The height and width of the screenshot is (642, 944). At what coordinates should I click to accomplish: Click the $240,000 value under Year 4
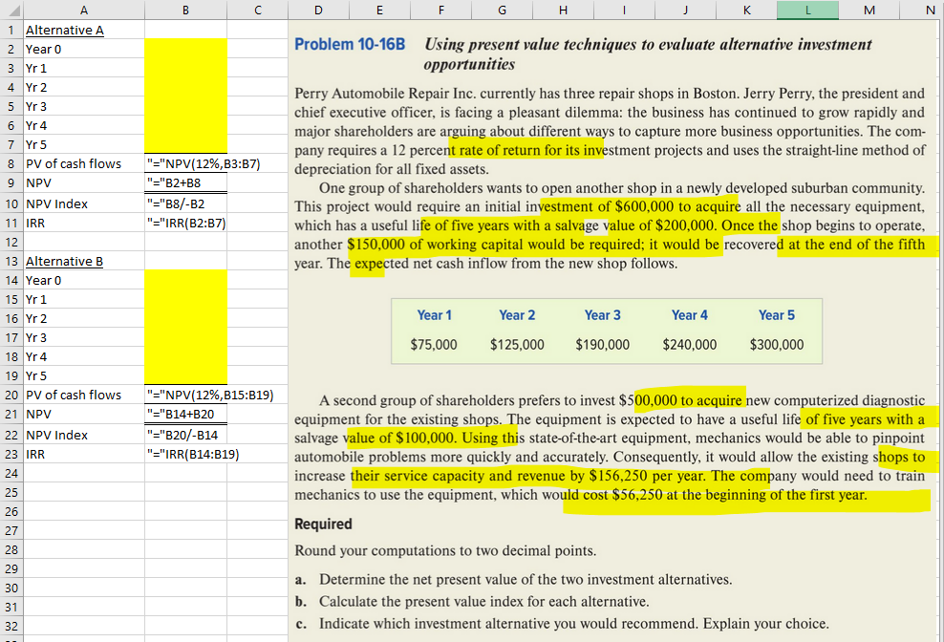[690, 345]
